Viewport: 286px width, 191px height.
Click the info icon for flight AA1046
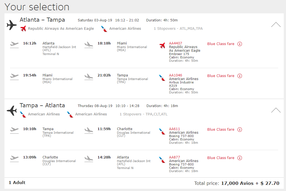(x=240, y=76)
